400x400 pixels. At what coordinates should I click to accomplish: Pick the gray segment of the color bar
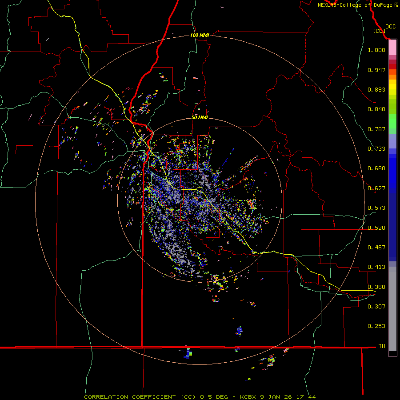(392, 309)
